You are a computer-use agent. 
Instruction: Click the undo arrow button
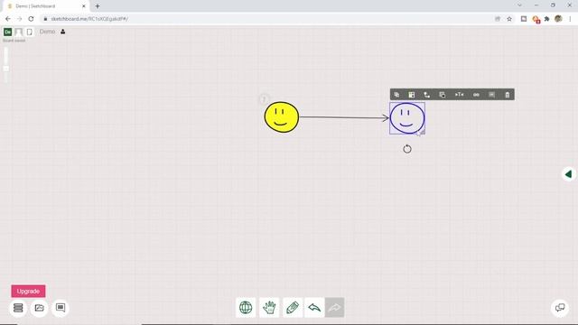[314, 307]
